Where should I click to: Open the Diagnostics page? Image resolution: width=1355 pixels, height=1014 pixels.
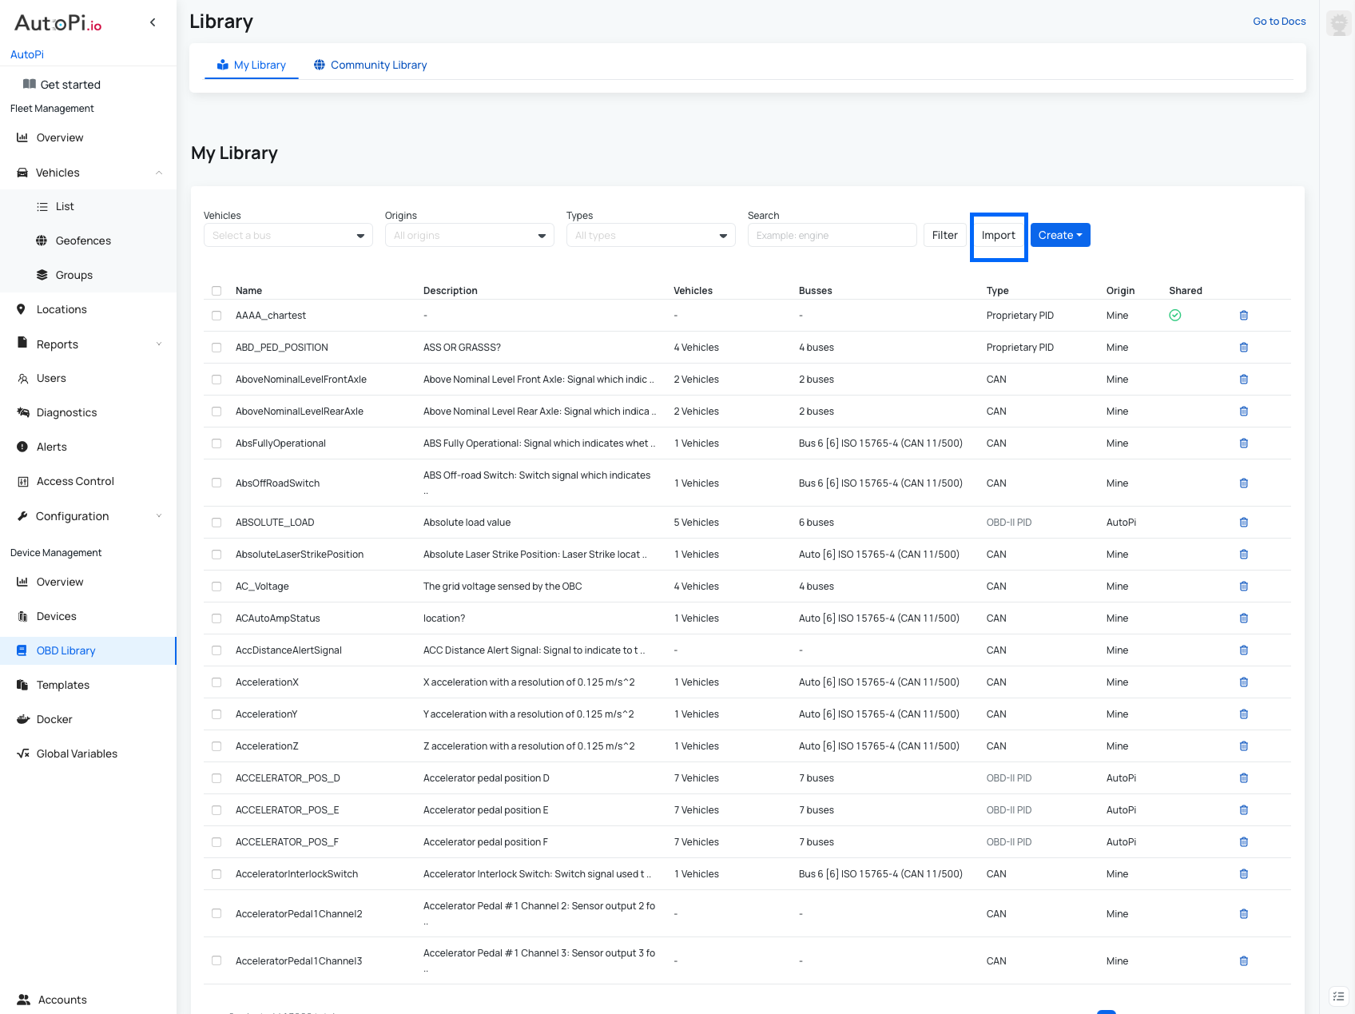click(x=66, y=412)
